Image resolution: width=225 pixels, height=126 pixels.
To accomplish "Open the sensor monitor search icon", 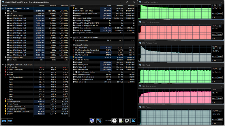I will pyautogui.click(x=92, y=121).
